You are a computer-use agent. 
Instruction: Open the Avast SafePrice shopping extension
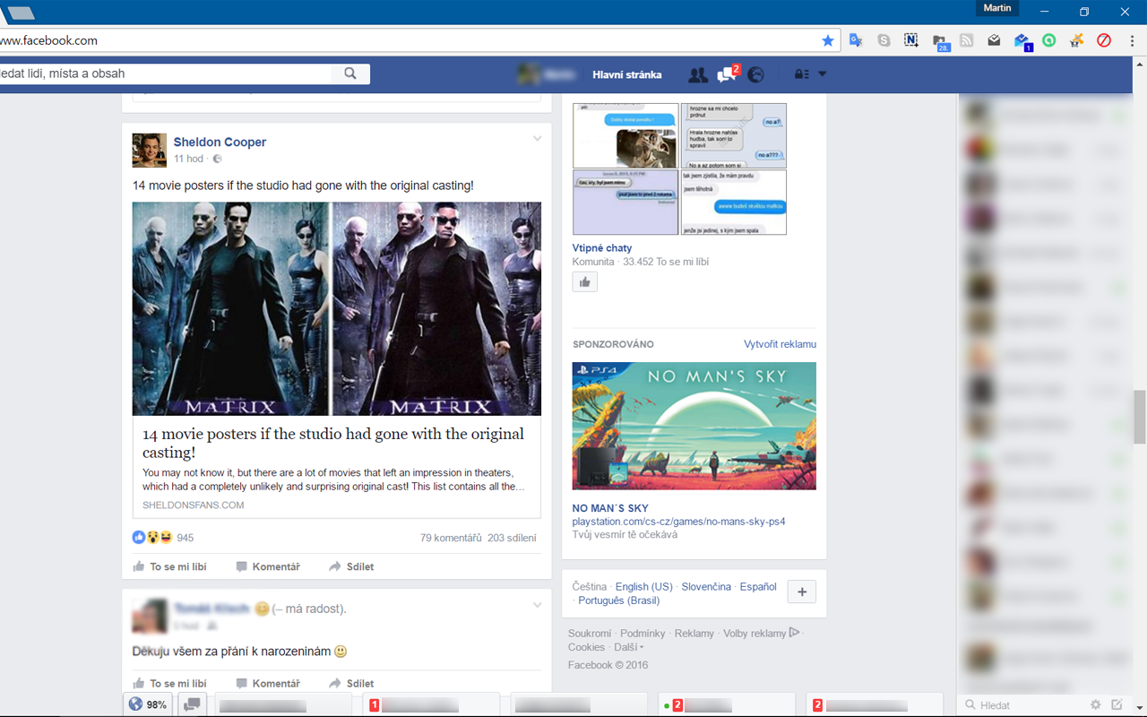[1077, 40]
